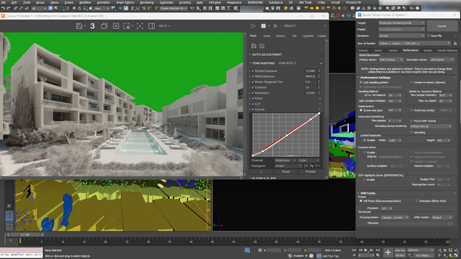The height and width of the screenshot is (259, 461).
Task: Select the Still frame precomputation radio button
Action: [361, 201]
